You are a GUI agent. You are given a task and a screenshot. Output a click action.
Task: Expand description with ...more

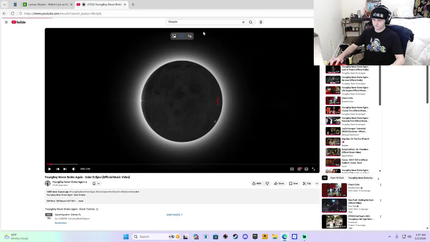tap(80, 201)
